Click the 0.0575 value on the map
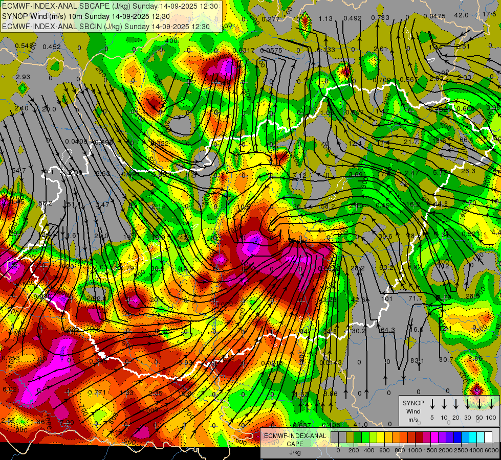The width and height of the screenshot is (501, 460). (x=271, y=50)
